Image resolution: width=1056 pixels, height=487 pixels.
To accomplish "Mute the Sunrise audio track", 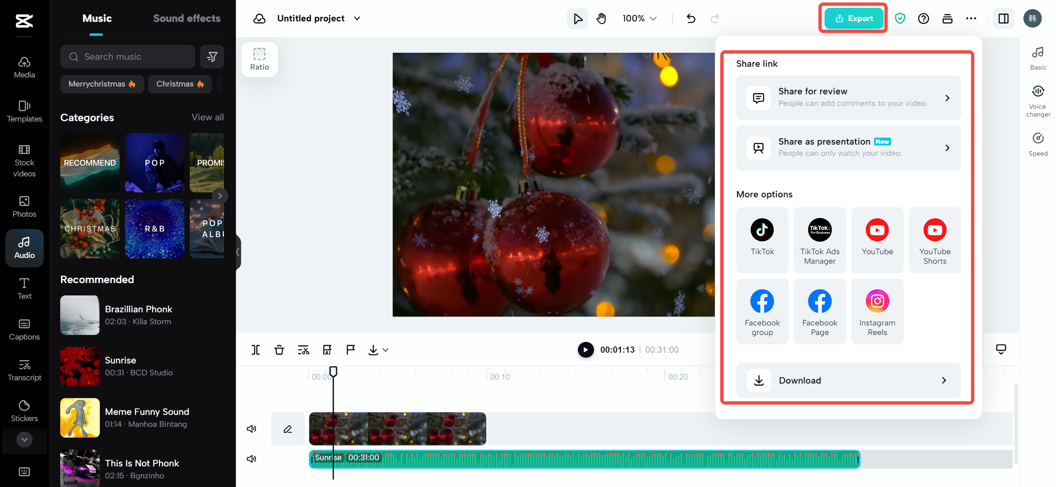I will pos(251,459).
